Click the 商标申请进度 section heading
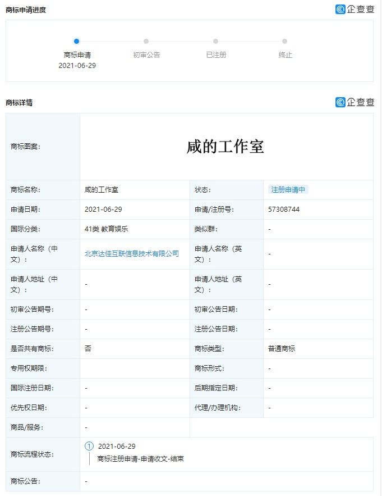 click(x=26, y=10)
